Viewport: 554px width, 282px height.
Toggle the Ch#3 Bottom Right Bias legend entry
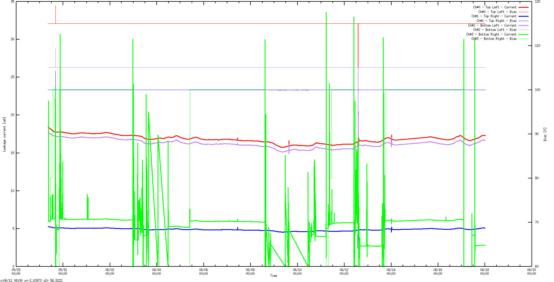(x=494, y=39)
